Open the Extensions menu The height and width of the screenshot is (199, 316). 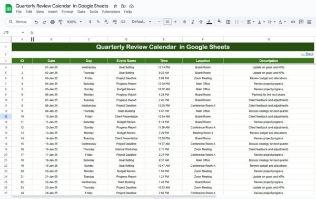coord(111,12)
